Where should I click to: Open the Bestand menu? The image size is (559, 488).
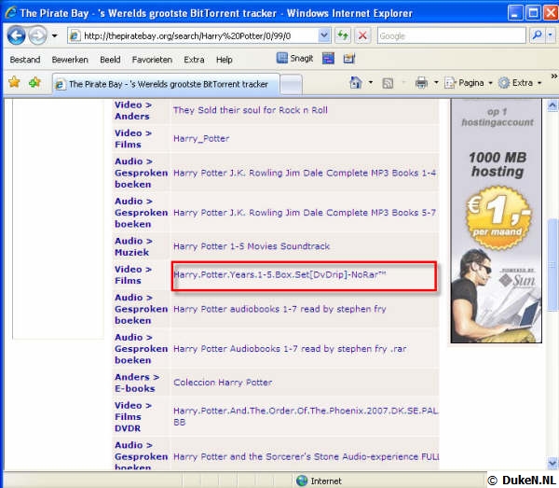(25, 60)
